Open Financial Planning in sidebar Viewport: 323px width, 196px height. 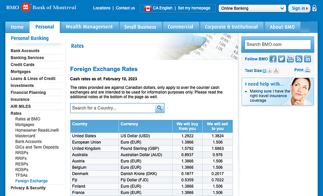tap(28, 92)
